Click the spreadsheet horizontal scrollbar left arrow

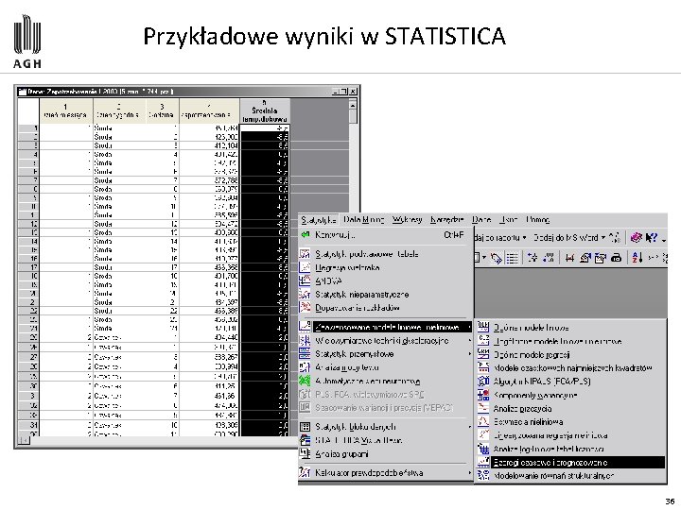(25, 441)
